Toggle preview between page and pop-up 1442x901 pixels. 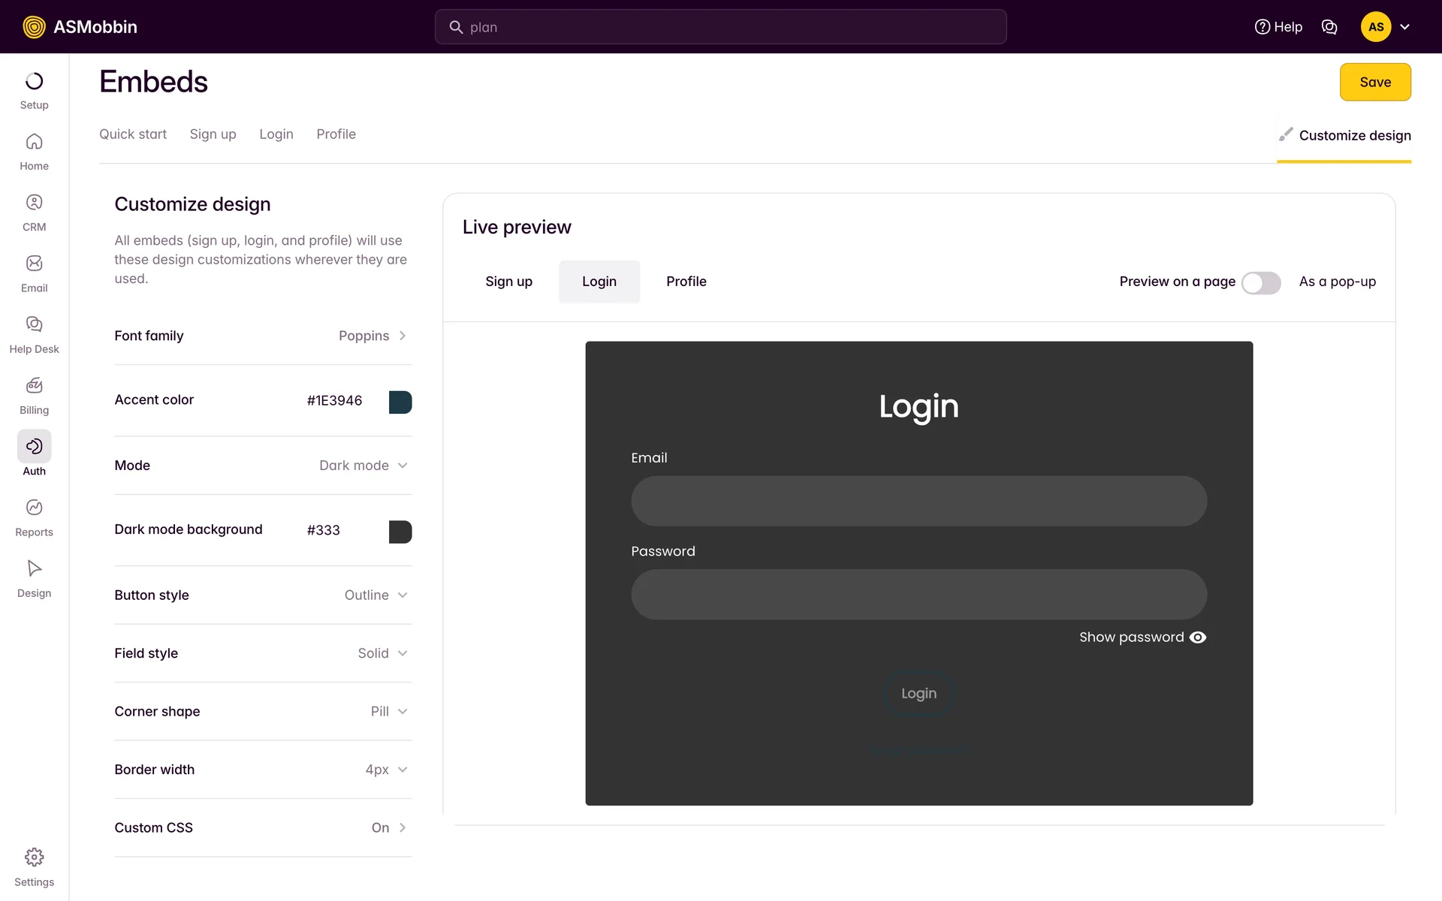[1260, 282]
